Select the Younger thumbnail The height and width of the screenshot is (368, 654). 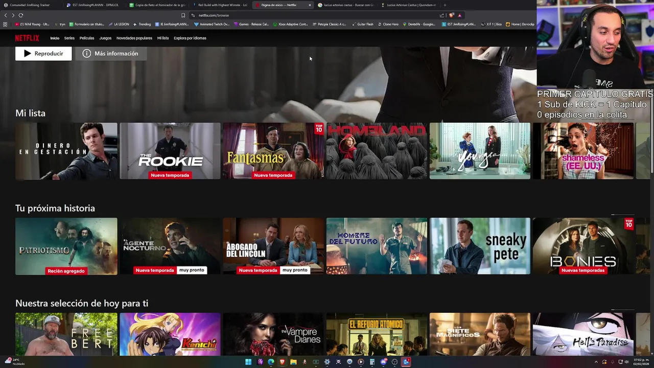pyautogui.click(x=480, y=151)
